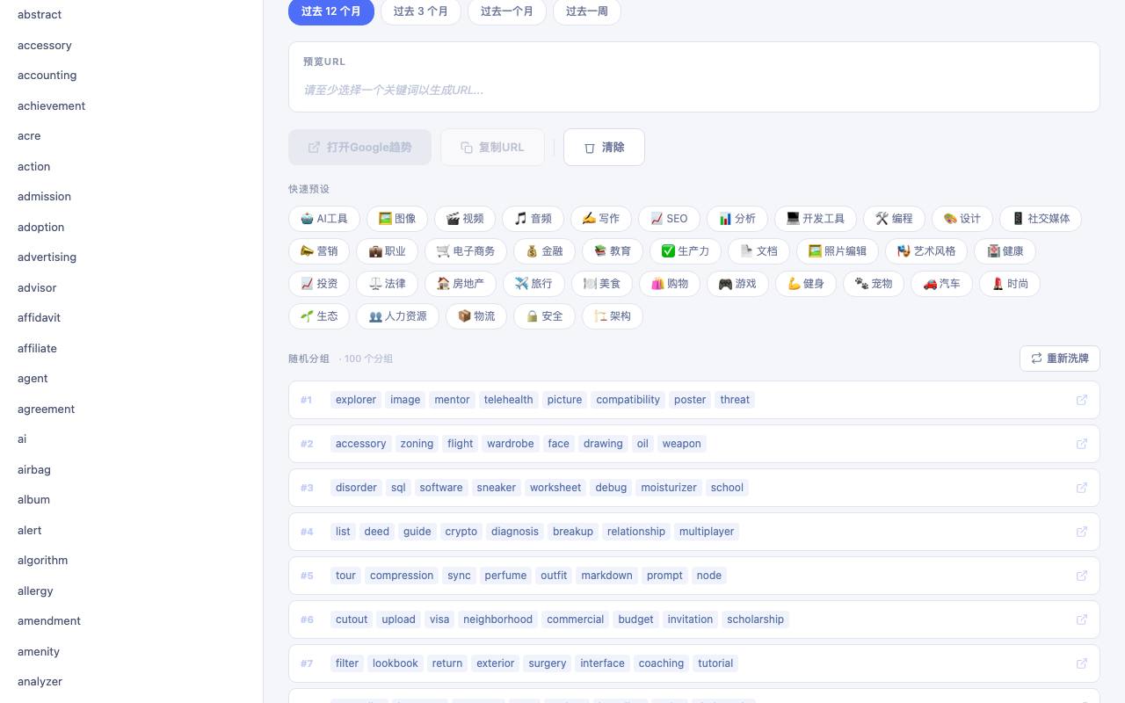Choose the 法律 preset
Viewport: 1125px width, 703px height.
[388, 284]
